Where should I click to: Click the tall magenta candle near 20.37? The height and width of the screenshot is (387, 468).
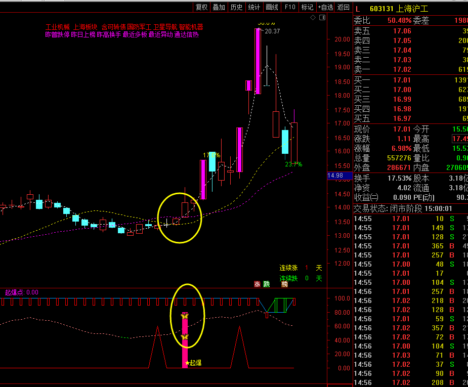tap(258, 61)
